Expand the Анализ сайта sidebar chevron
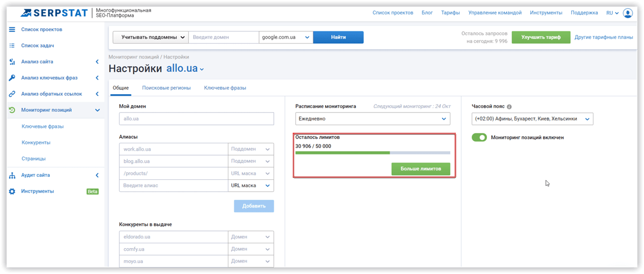The width and height of the screenshot is (644, 274). tap(97, 62)
